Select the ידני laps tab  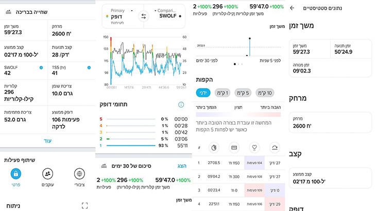coord(203,93)
